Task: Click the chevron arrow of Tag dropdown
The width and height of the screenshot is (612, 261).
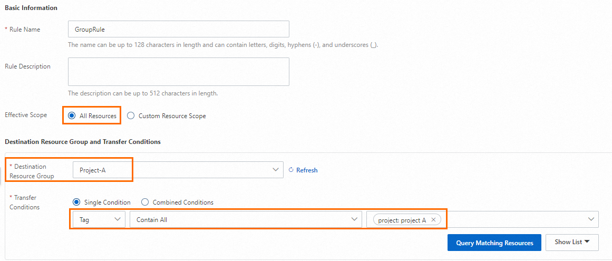Action: tap(117, 220)
